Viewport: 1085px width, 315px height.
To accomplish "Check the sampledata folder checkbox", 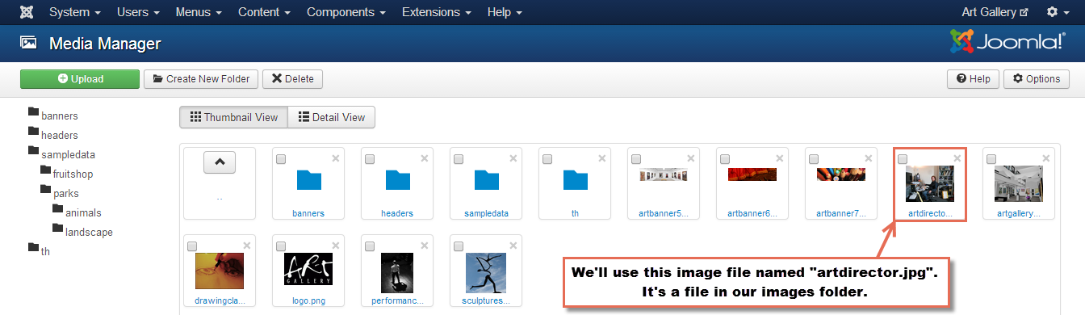I will (x=459, y=159).
